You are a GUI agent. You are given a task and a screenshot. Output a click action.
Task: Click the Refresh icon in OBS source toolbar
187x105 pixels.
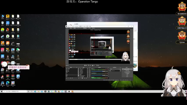pyautogui.click(x=97, y=65)
